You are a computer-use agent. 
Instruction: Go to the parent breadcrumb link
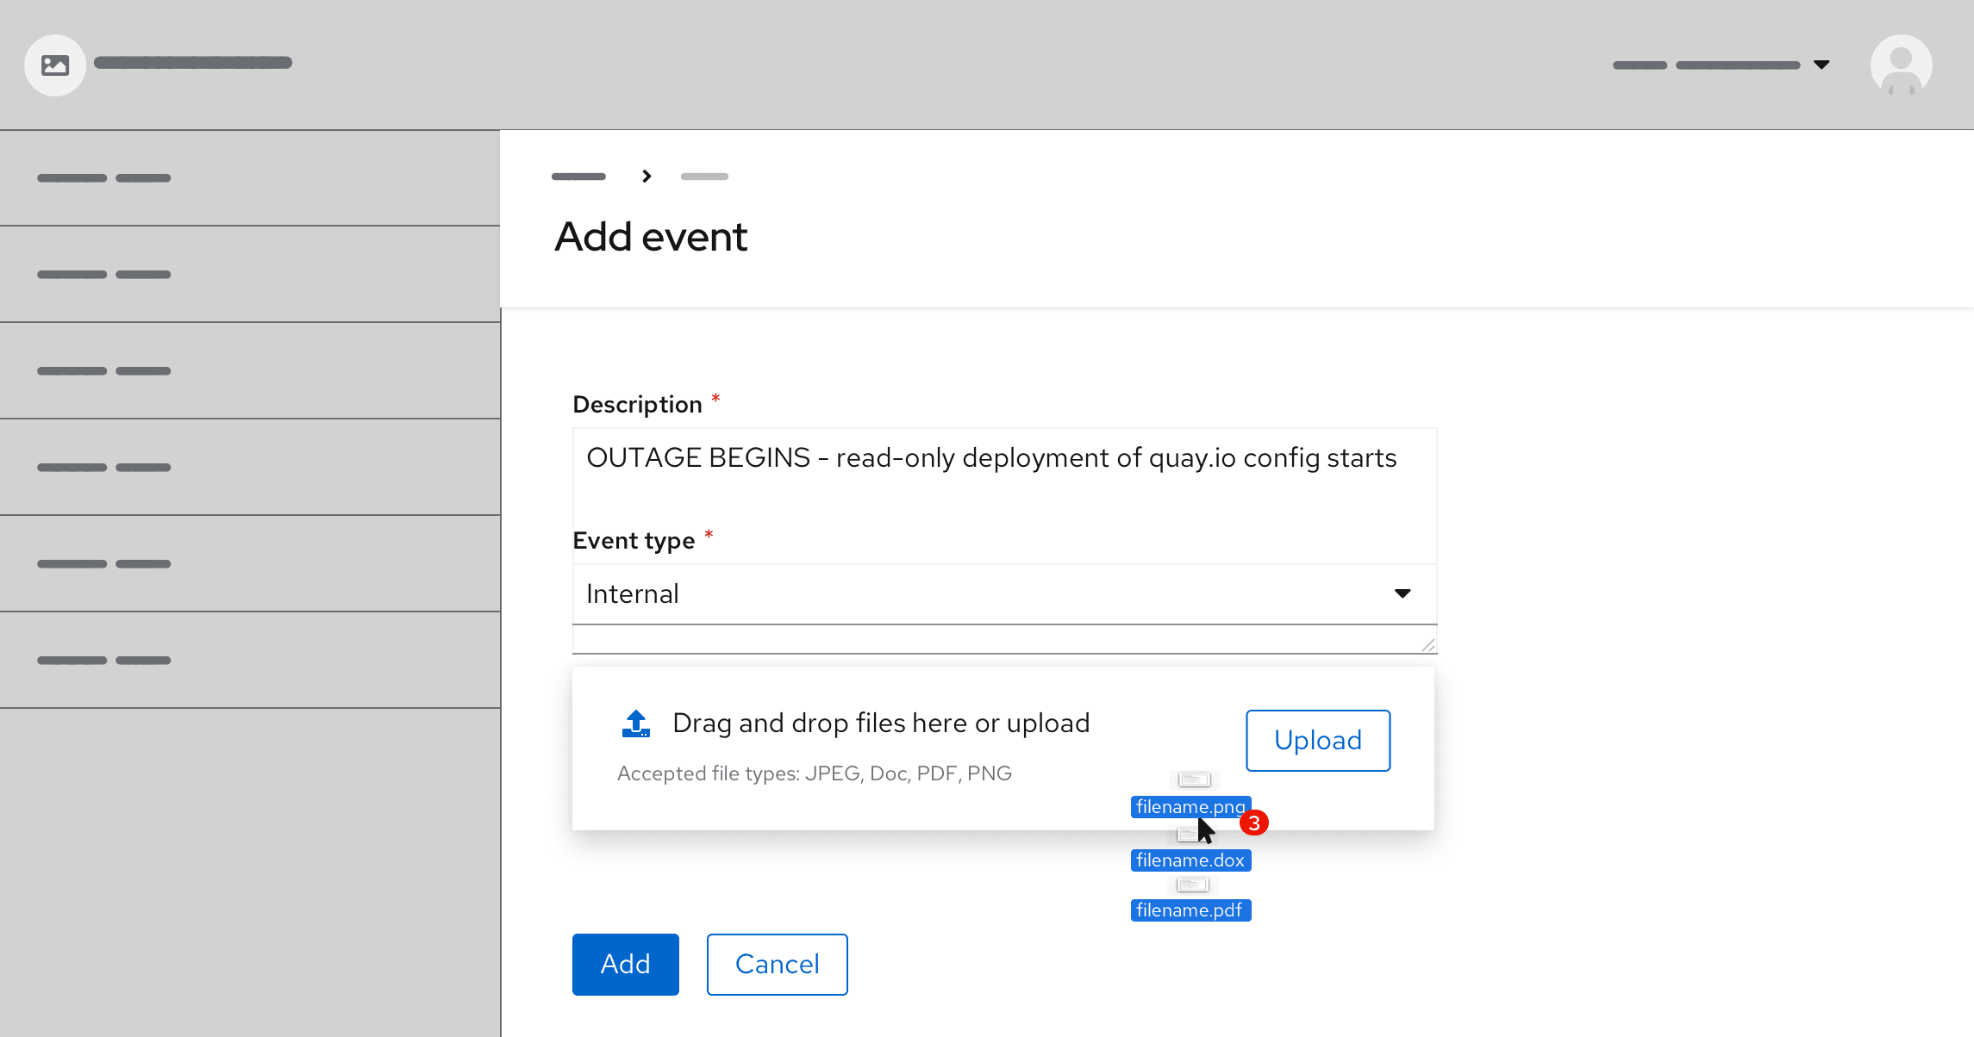[578, 177]
